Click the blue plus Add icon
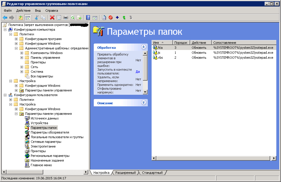281x182 pixels. click(117, 18)
